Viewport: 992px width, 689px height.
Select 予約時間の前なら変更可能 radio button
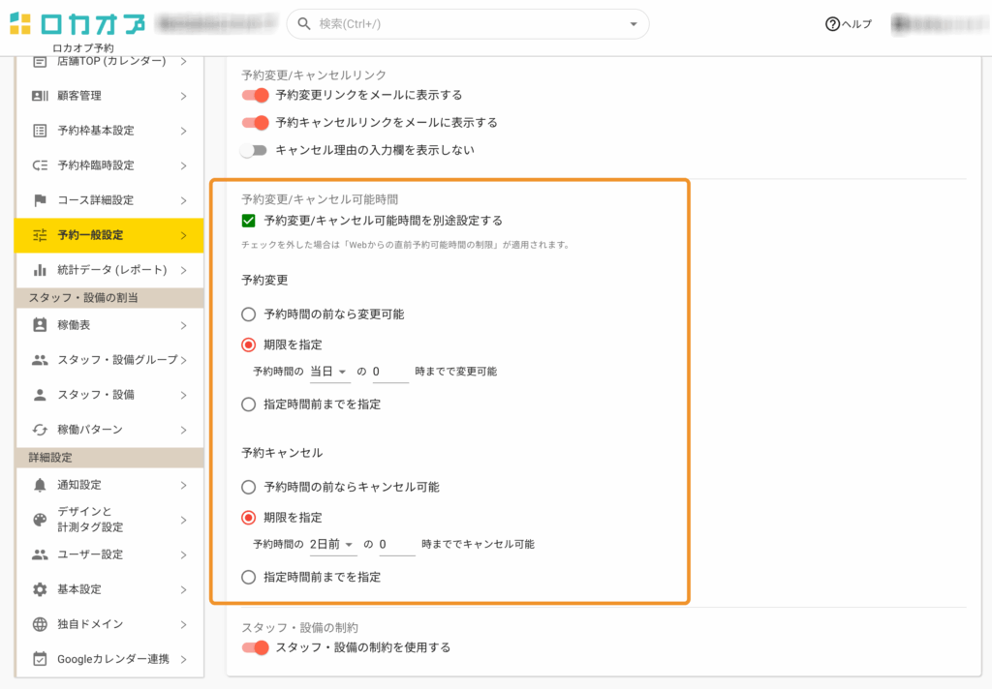click(x=249, y=315)
